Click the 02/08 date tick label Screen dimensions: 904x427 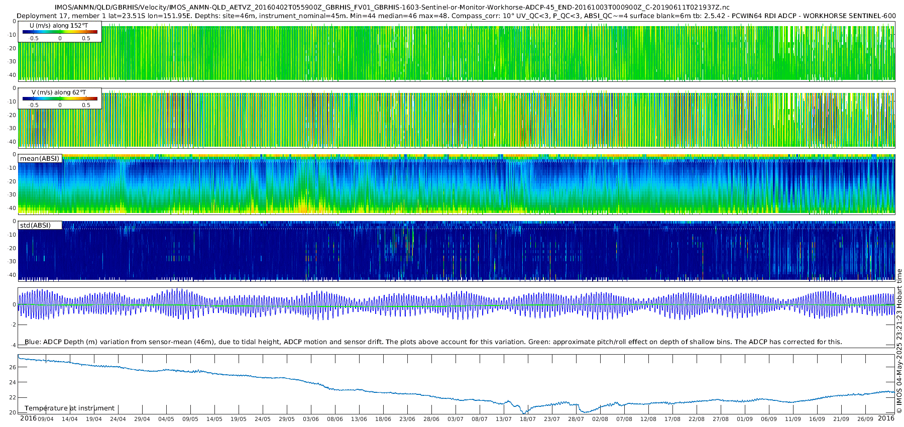(x=600, y=419)
